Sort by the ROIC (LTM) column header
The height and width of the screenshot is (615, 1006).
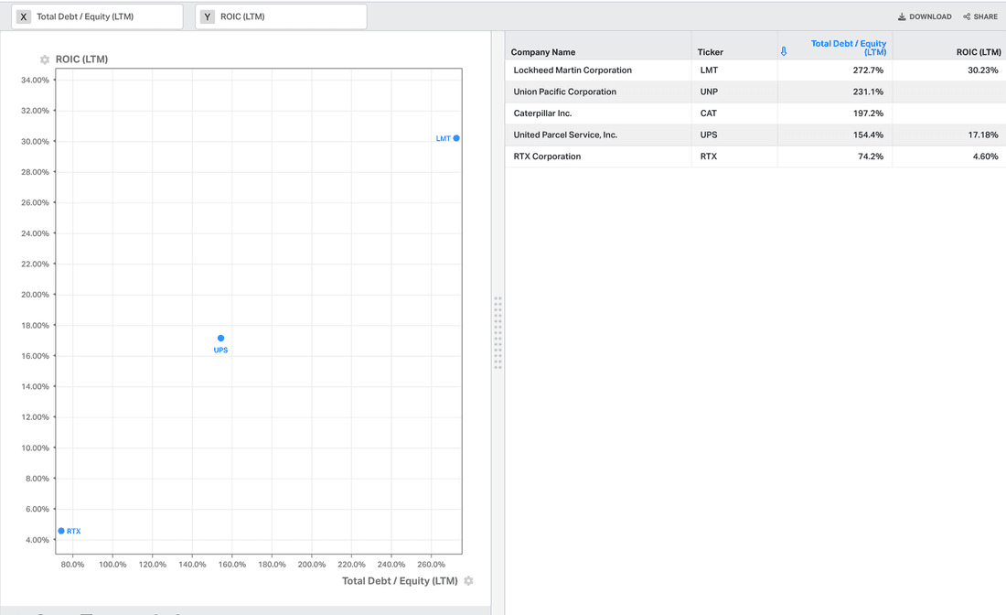click(979, 52)
